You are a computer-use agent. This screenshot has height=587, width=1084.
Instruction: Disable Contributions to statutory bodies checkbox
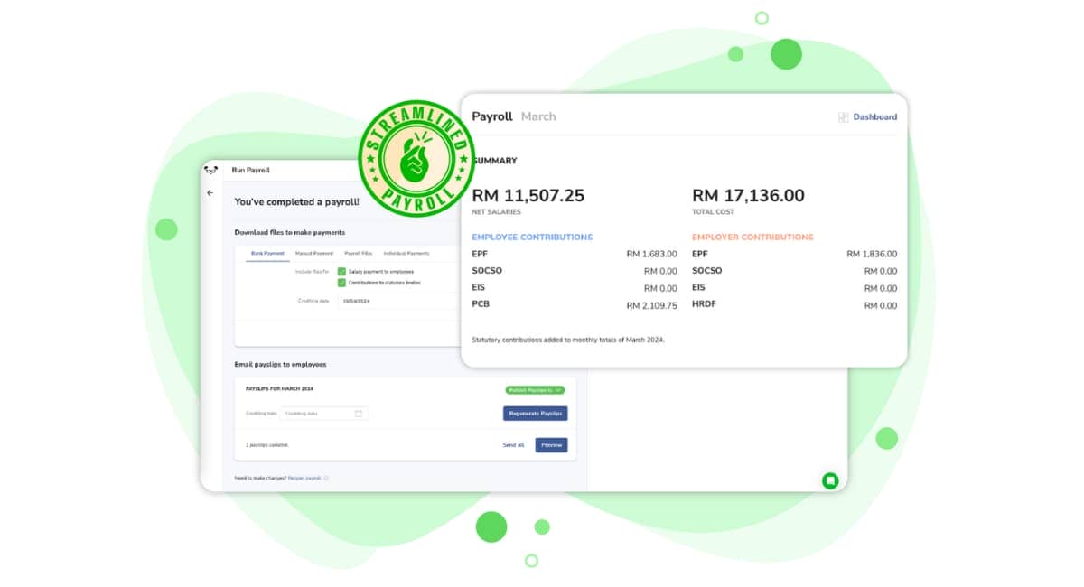click(x=342, y=284)
